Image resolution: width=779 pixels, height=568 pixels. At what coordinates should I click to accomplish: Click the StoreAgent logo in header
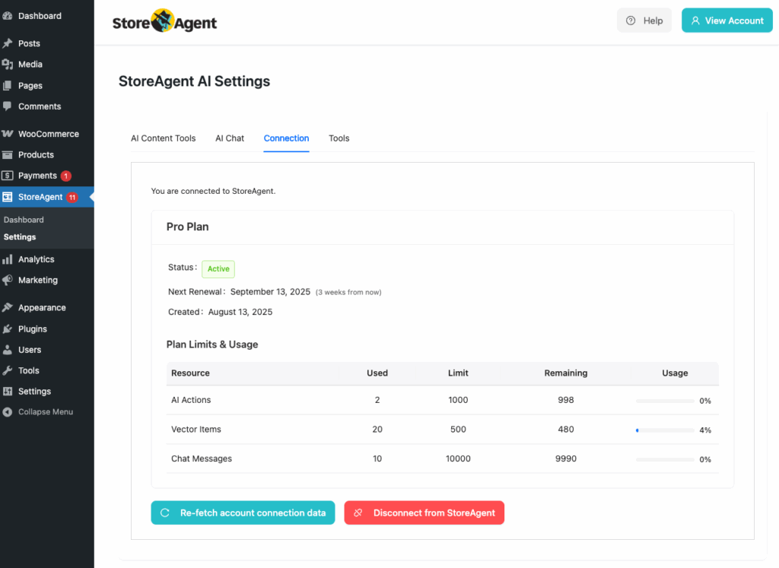[x=164, y=21]
